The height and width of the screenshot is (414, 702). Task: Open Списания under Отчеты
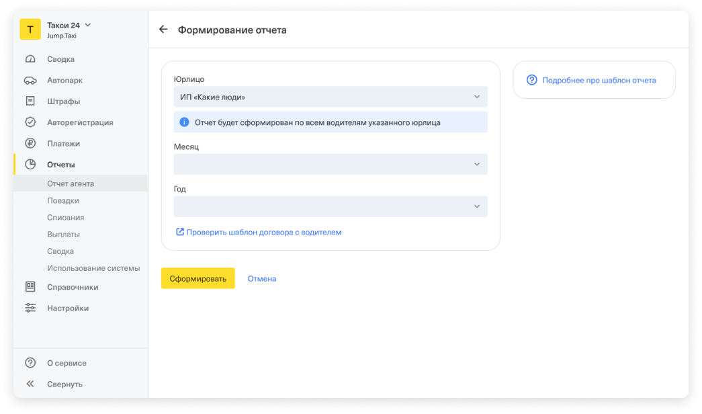point(65,218)
